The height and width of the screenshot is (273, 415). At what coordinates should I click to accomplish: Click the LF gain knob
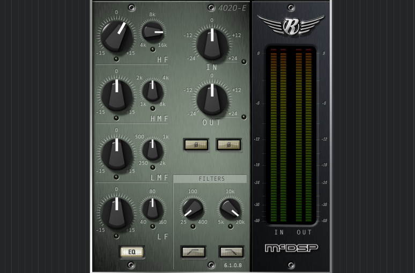coord(116,212)
